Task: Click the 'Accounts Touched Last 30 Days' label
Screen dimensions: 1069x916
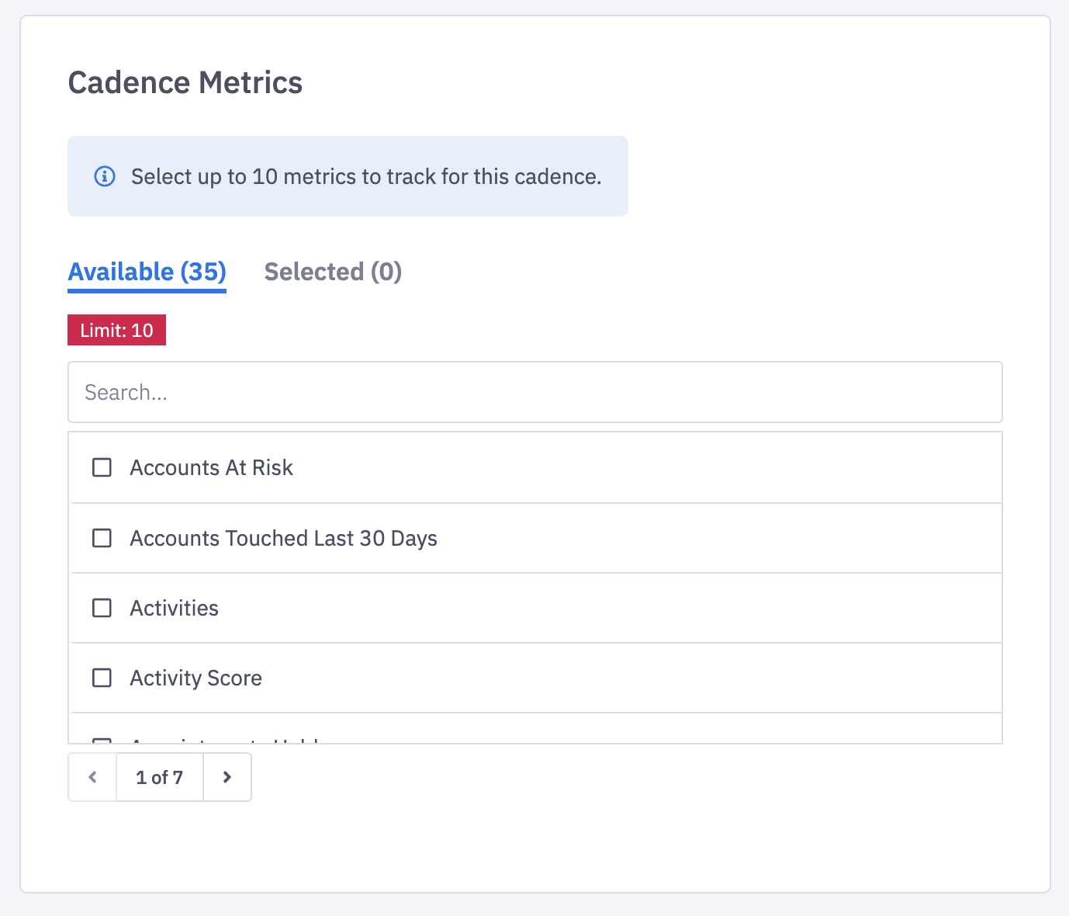Action: (x=283, y=538)
